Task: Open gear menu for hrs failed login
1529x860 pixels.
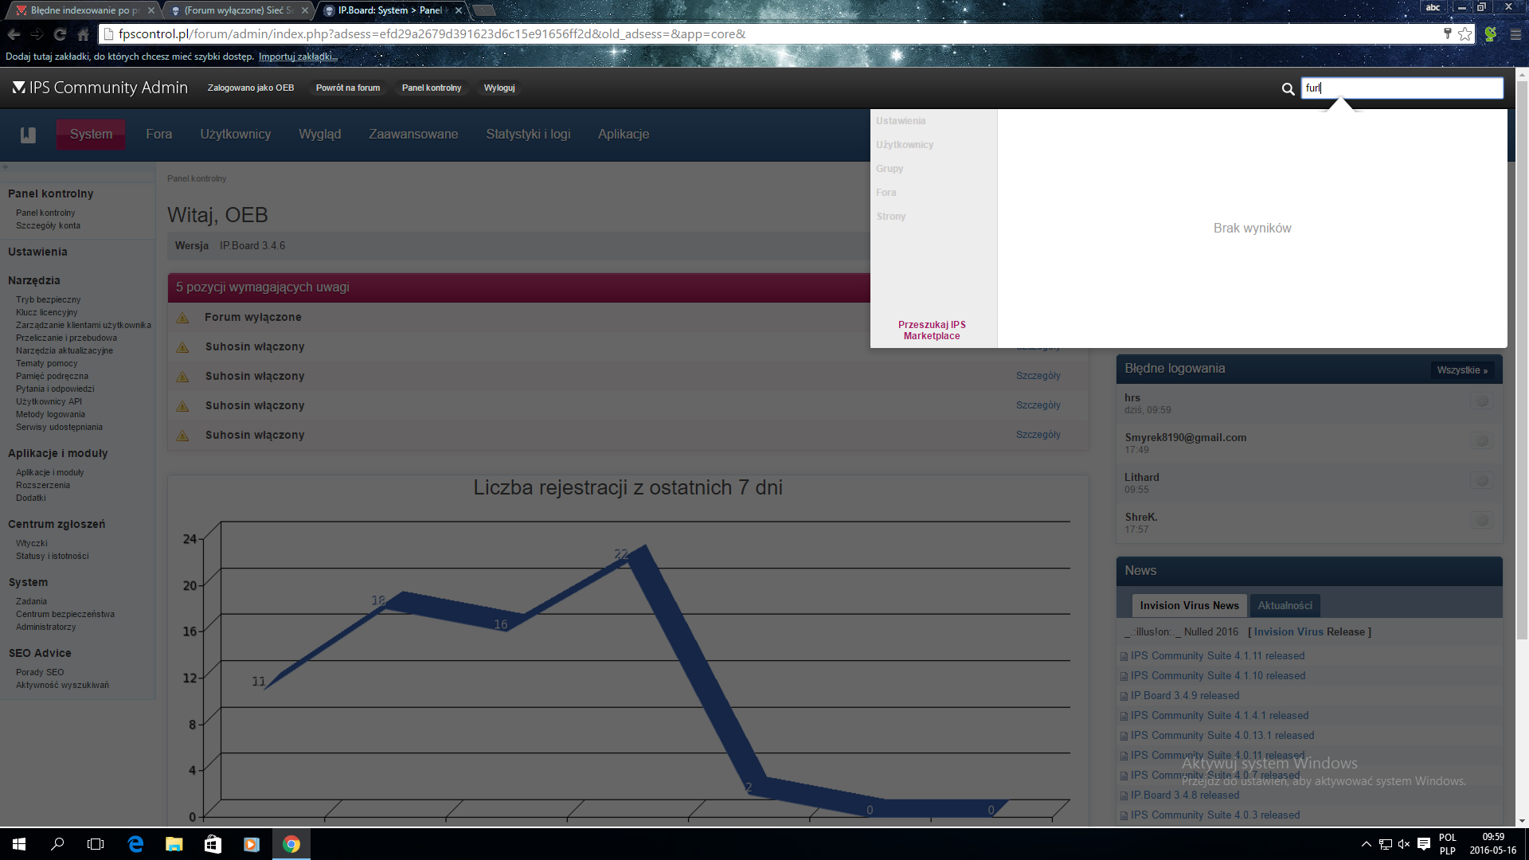Action: [1481, 401]
